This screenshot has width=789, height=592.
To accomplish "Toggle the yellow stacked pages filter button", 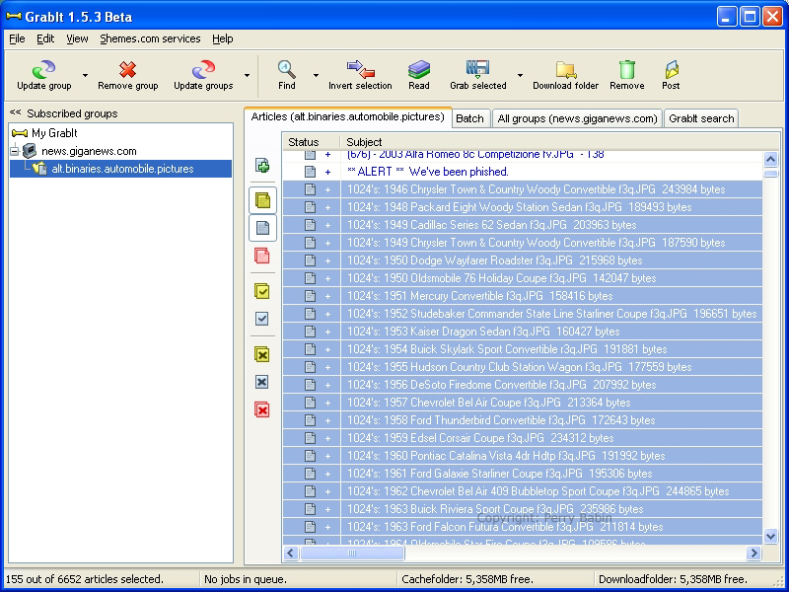I will 262,200.
